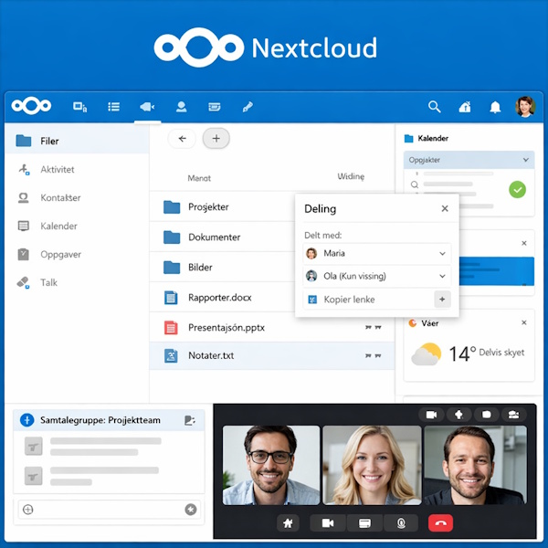Click the Rapporter.docx file icon
This screenshot has width=548, height=548.
tap(171, 298)
